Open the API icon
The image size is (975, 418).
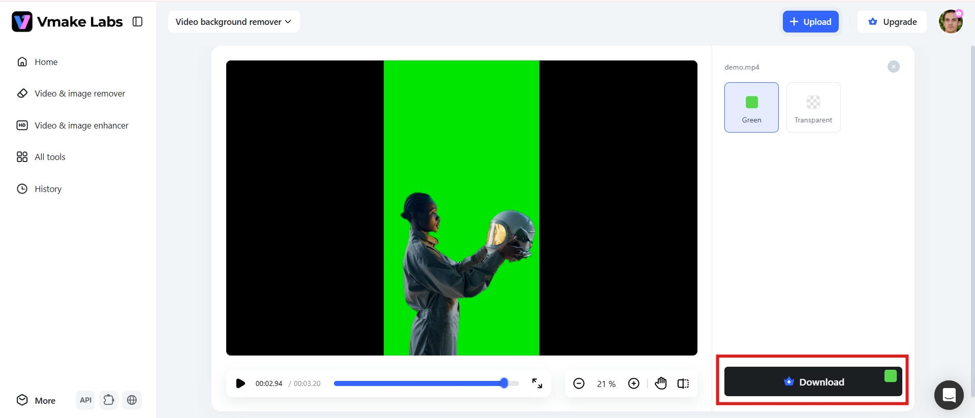85,400
